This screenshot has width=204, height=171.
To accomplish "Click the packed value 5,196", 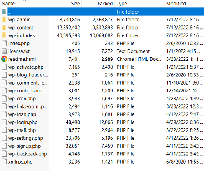I will [x=107, y=138].
